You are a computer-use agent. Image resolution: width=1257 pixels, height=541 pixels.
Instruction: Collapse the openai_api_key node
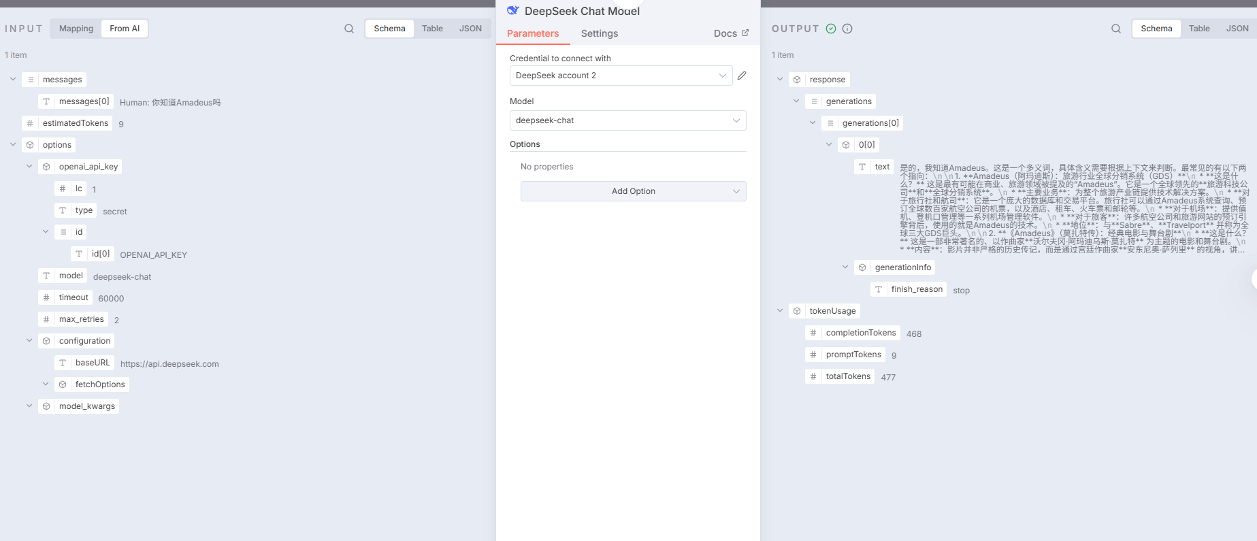tap(29, 167)
